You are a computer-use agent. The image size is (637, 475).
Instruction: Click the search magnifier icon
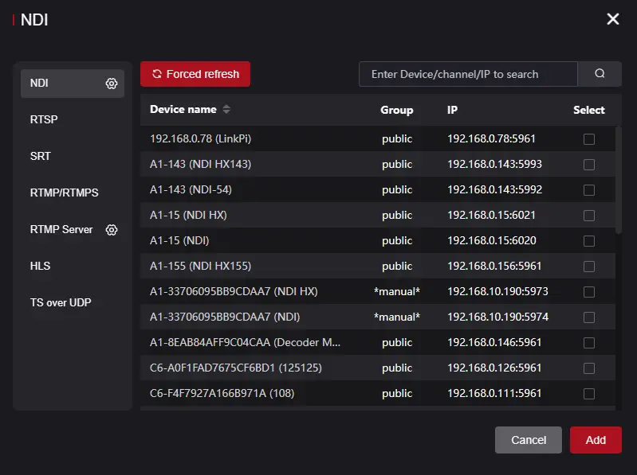pos(600,74)
